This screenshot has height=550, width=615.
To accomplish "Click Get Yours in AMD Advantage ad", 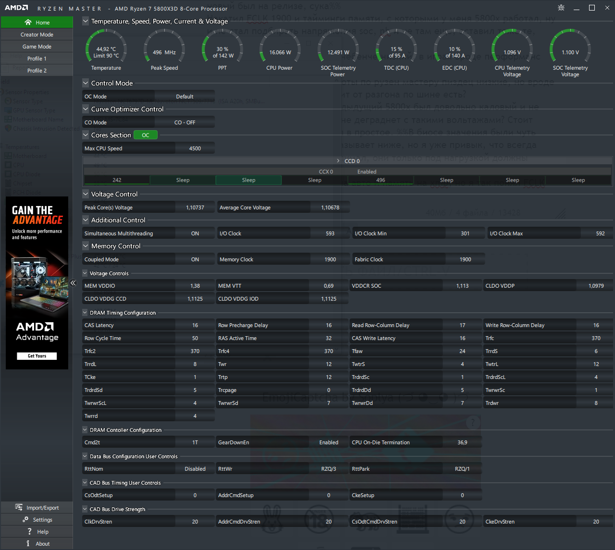I will tap(37, 356).
